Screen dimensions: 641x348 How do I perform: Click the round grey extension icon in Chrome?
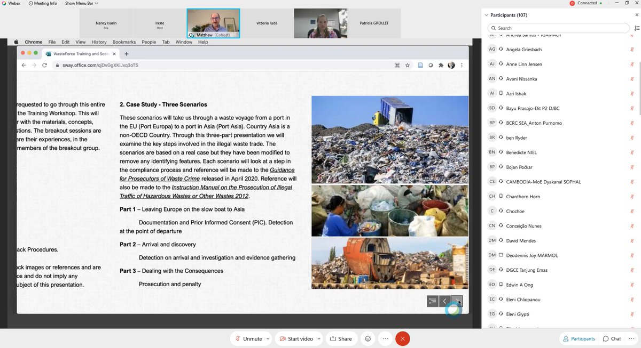431,65
